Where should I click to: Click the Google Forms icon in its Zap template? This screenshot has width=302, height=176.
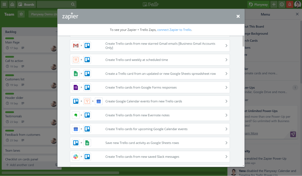75,87
